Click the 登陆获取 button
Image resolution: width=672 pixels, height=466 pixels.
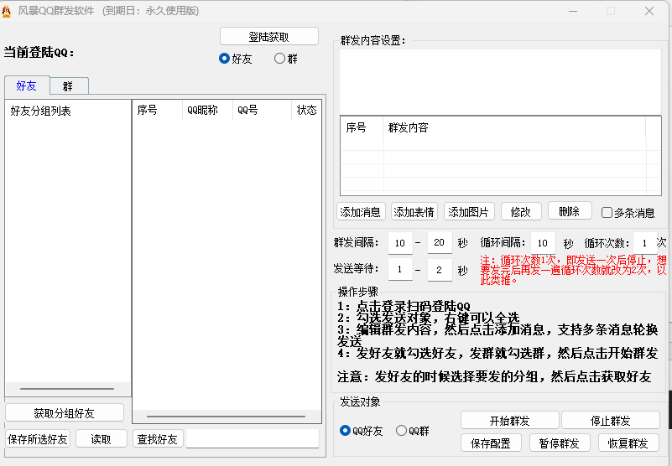coord(268,37)
